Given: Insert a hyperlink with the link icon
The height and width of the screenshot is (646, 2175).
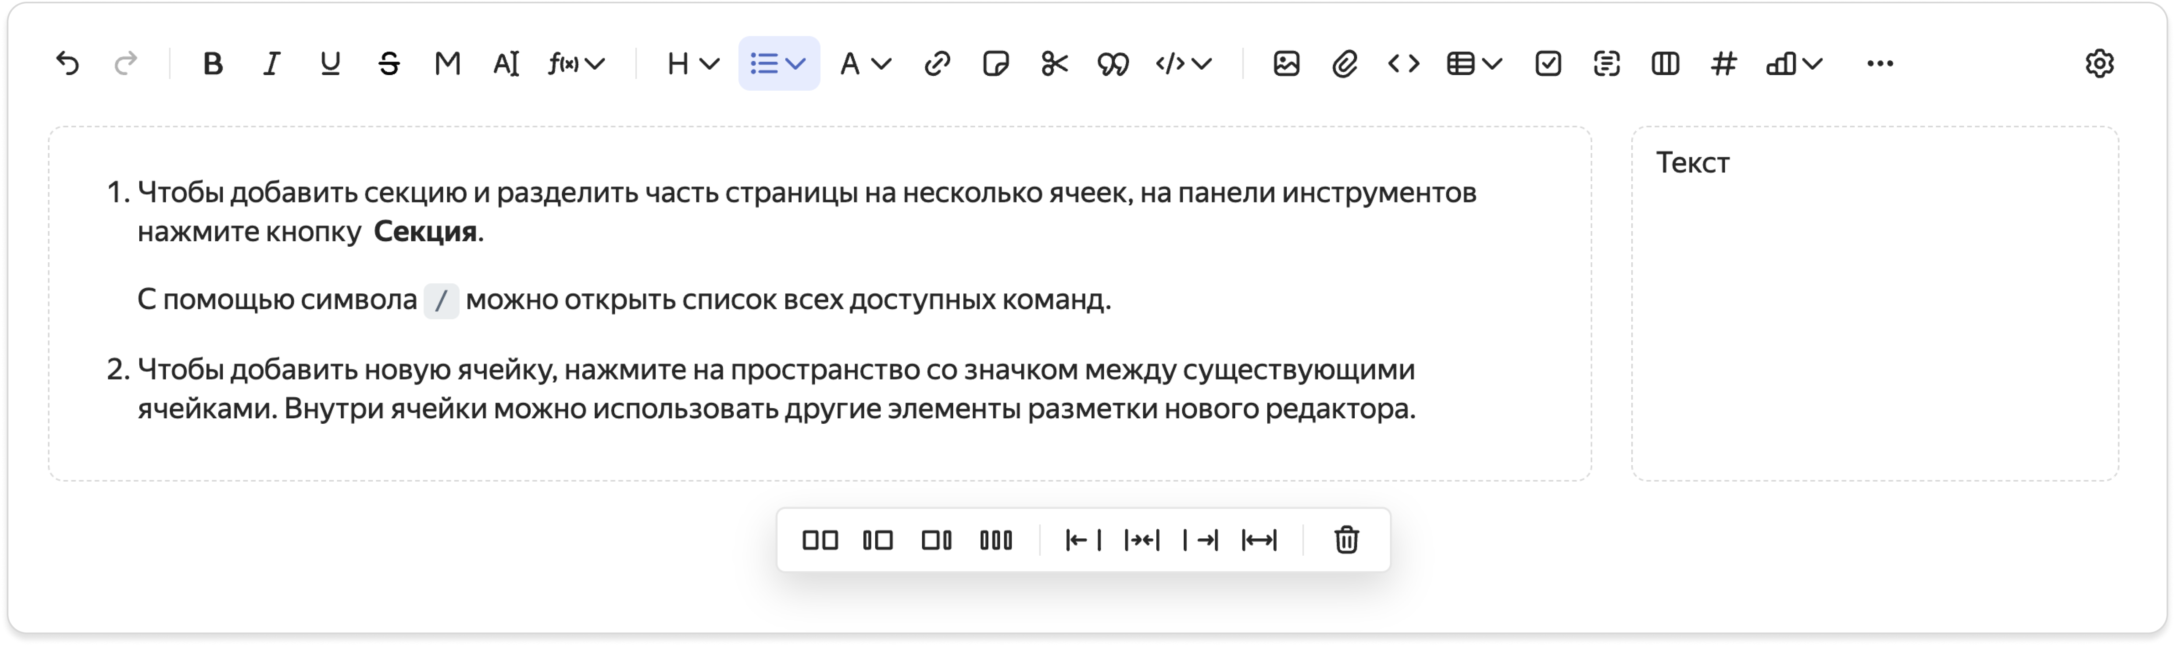Looking at the screenshot, I should (x=937, y=63).
